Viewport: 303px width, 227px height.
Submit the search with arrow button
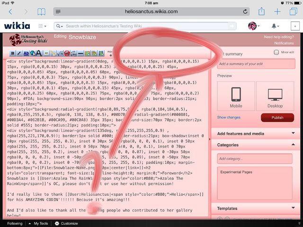pyautogui.click(x=232, y=26)
